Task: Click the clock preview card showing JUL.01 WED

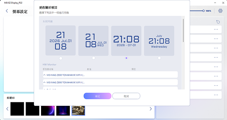Action: coord(93,41)
